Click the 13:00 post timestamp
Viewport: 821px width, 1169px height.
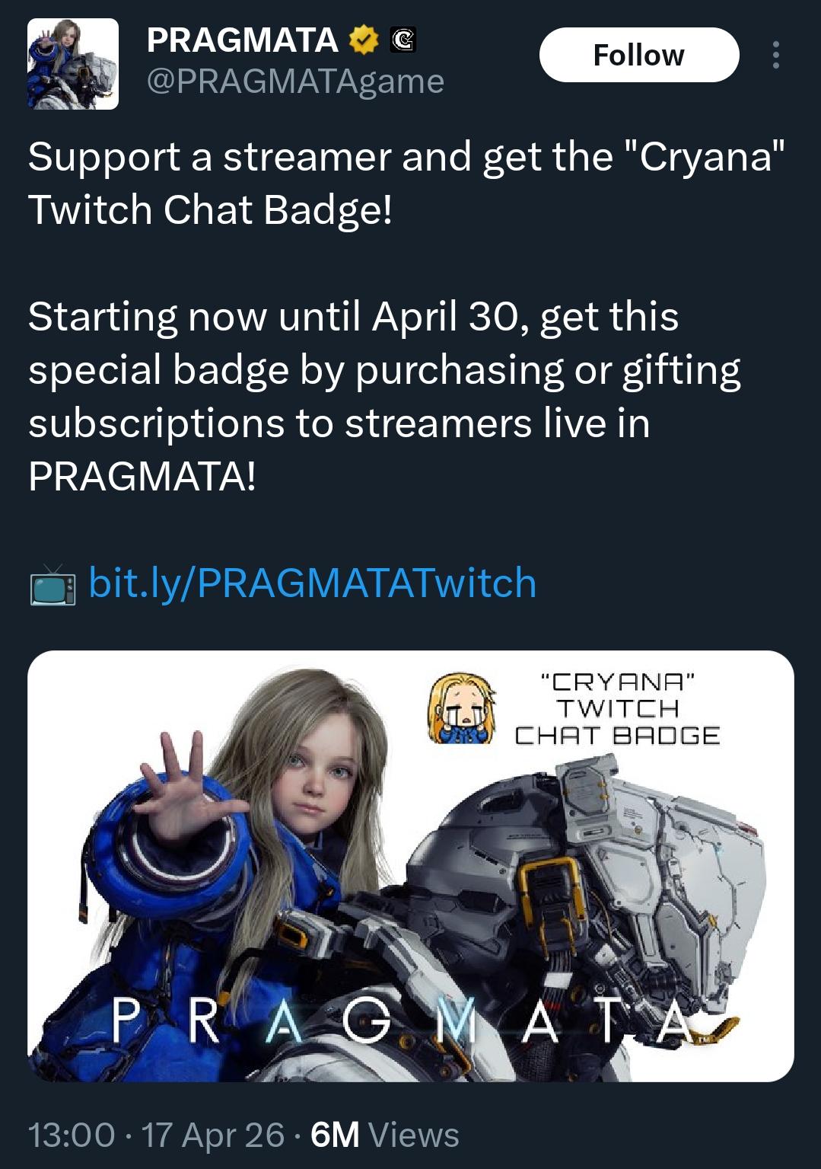(x=72, y=1134)
